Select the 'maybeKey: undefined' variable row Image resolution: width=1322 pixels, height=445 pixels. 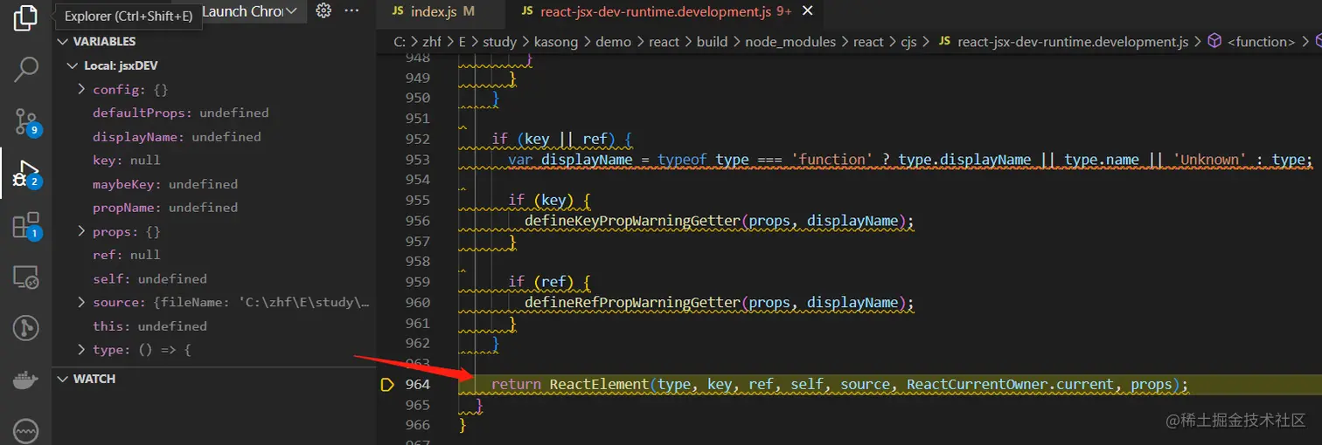(214, 184)
